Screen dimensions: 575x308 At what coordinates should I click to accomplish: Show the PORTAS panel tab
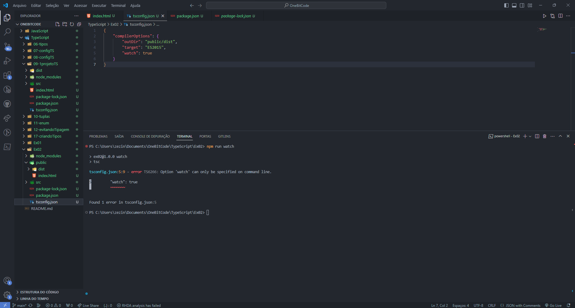click(x=205, y=136)
